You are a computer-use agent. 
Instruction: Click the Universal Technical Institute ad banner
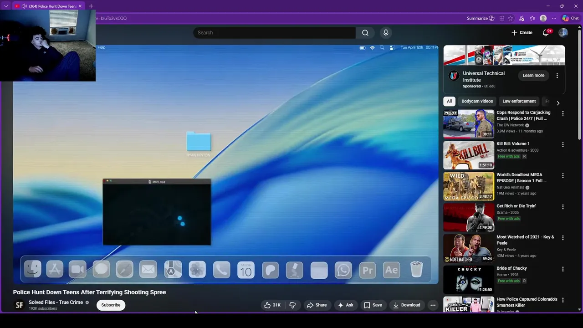504,56
